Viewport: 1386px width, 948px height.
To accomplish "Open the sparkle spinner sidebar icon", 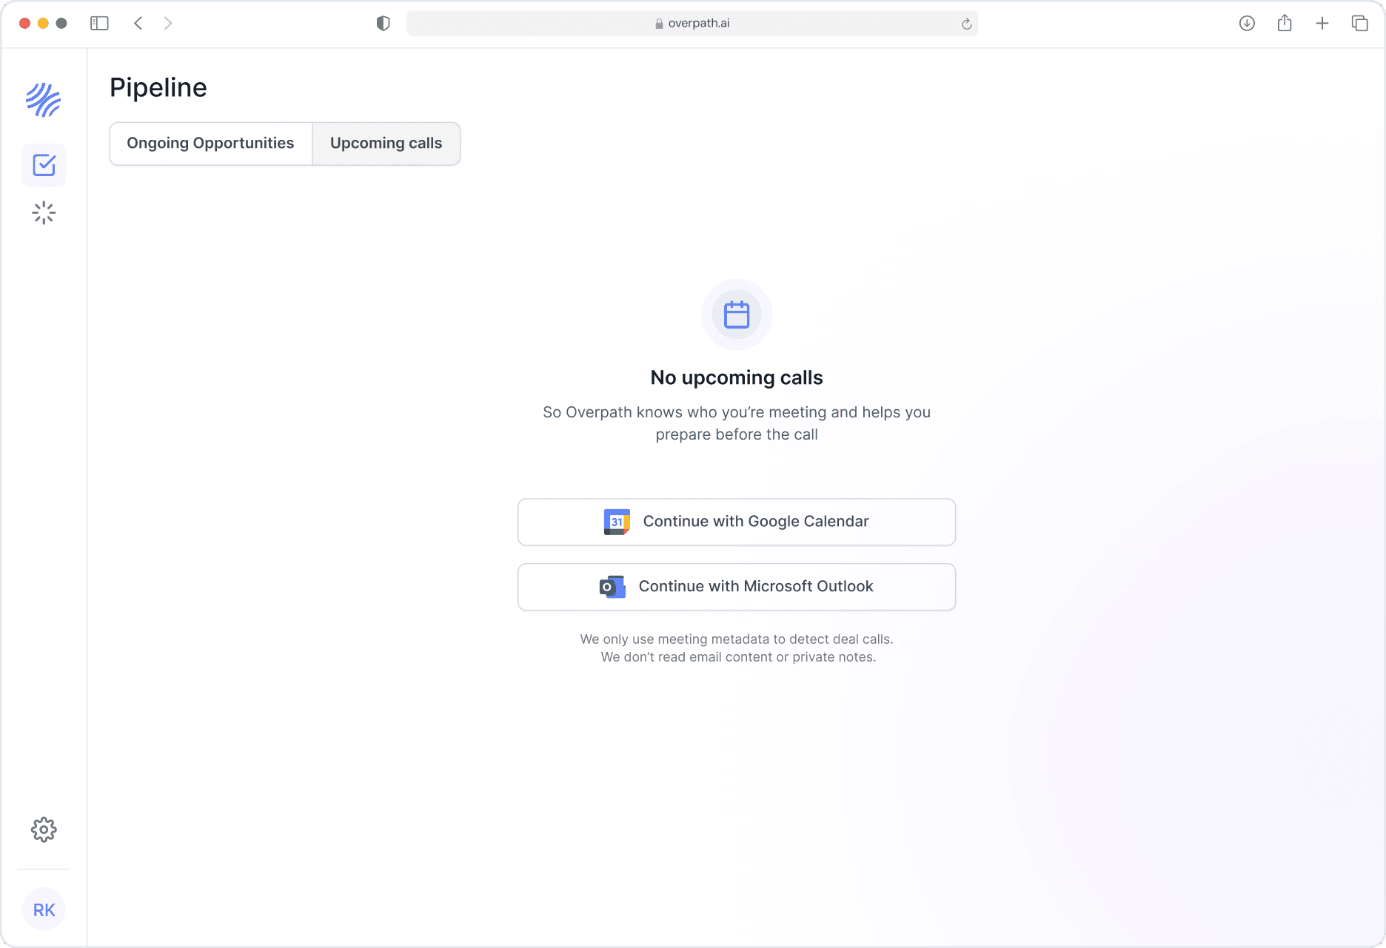I will coord(44,213).
